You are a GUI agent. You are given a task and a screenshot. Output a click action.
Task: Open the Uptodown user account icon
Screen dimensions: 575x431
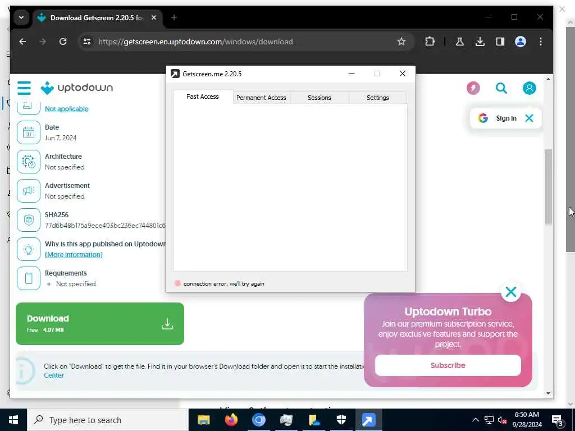(529, 88)
